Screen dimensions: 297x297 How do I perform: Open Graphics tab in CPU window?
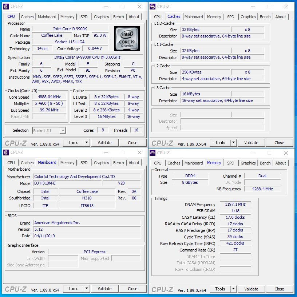tap(101, 17)
